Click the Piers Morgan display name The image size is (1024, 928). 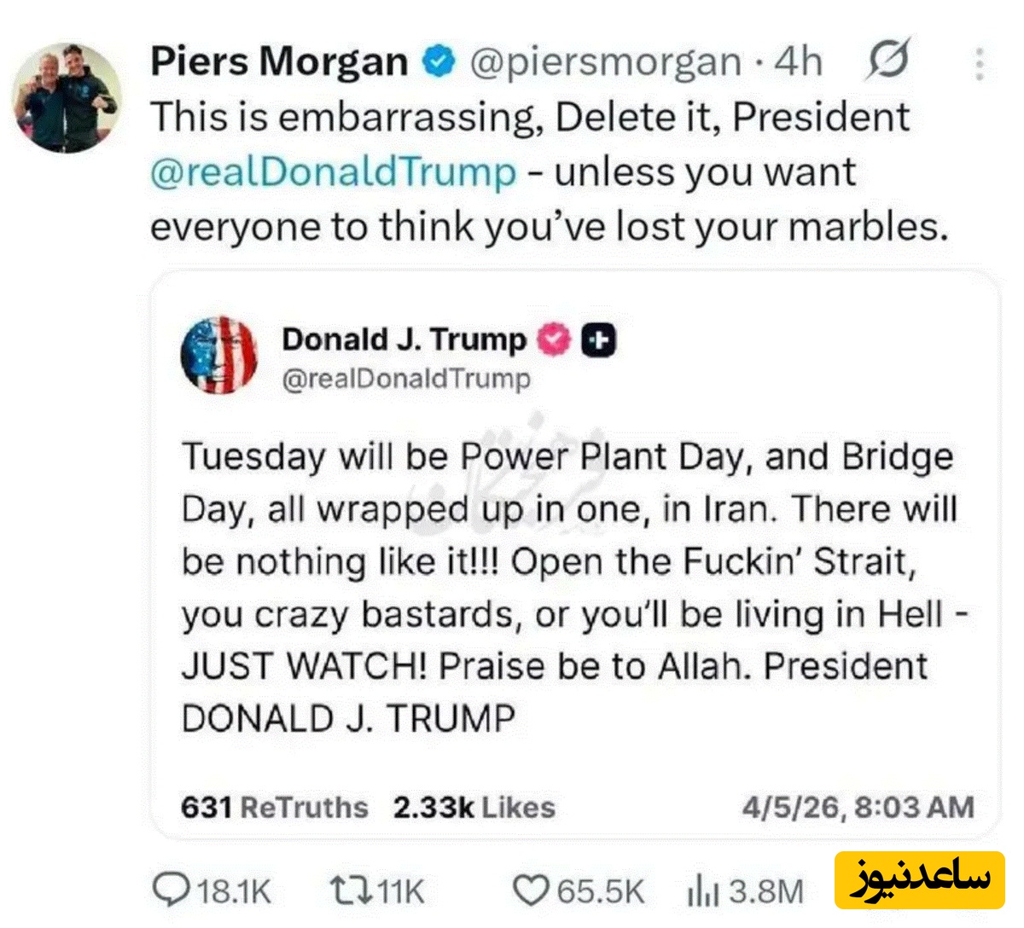[279, 61]
